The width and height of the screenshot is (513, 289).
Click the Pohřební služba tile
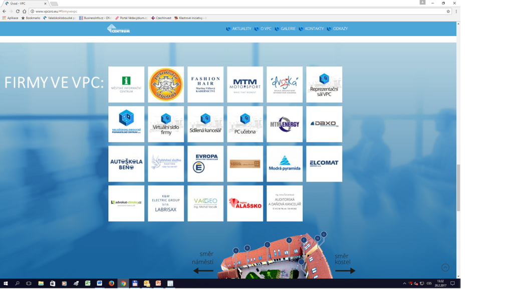click(x=166, y=164)
